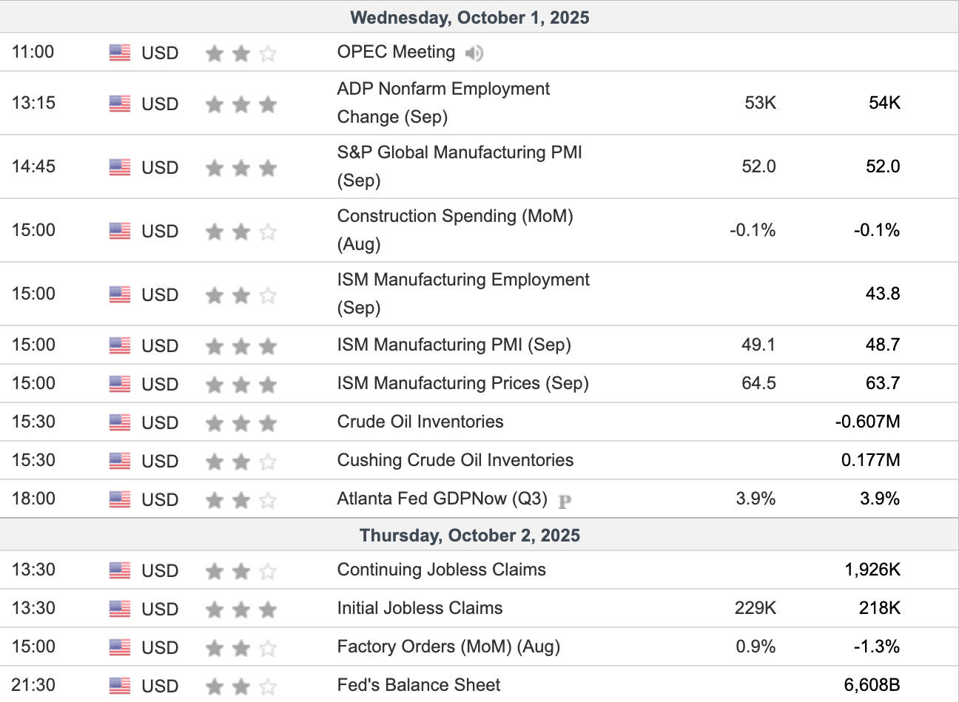The width and height of the screenshot is (959, 702).
Task: Click the importance stars for ISM Manufacturing PMI
Action: tap(241, 345)
